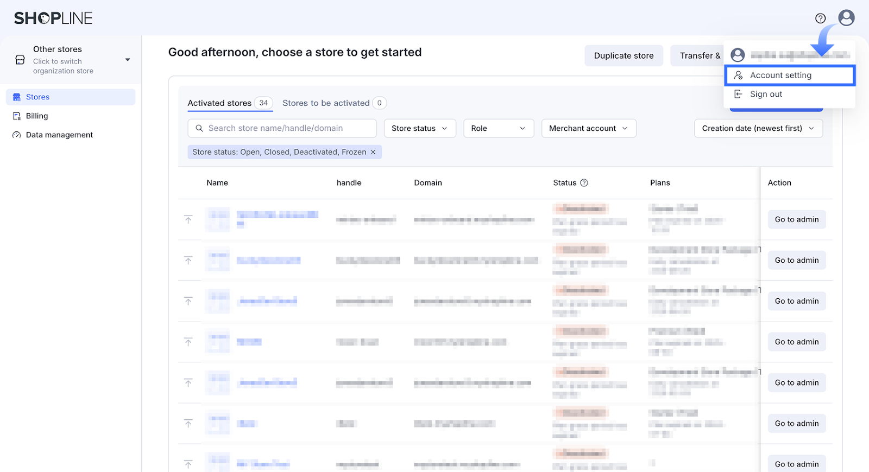Open Billing in the sidebar

(37, 116)
